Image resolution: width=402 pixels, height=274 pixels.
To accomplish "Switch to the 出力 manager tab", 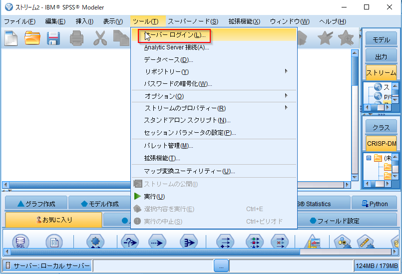I will pyautogui.click(x=381, y=56).
